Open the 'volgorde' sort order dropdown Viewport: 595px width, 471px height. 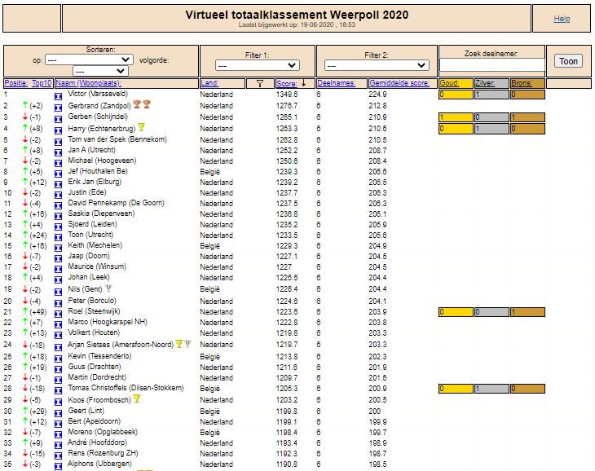coord(100,71)
